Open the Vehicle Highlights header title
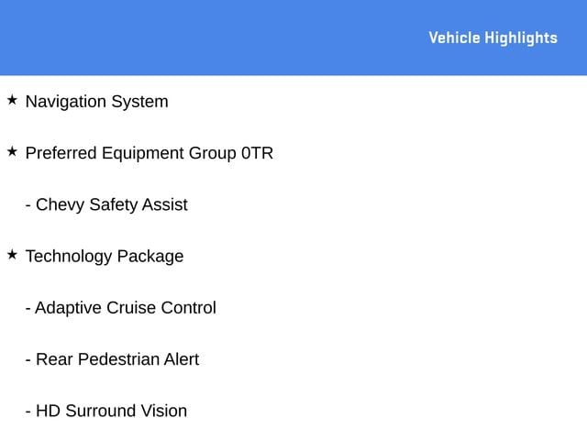 point(493,38)
